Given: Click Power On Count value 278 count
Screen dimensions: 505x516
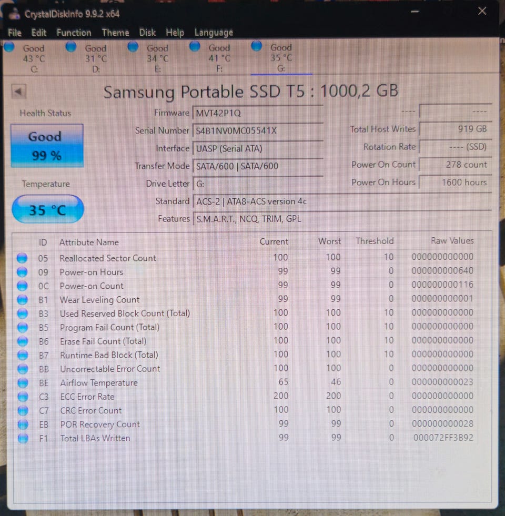Looking at the screenshot, I should click(456, 165).
